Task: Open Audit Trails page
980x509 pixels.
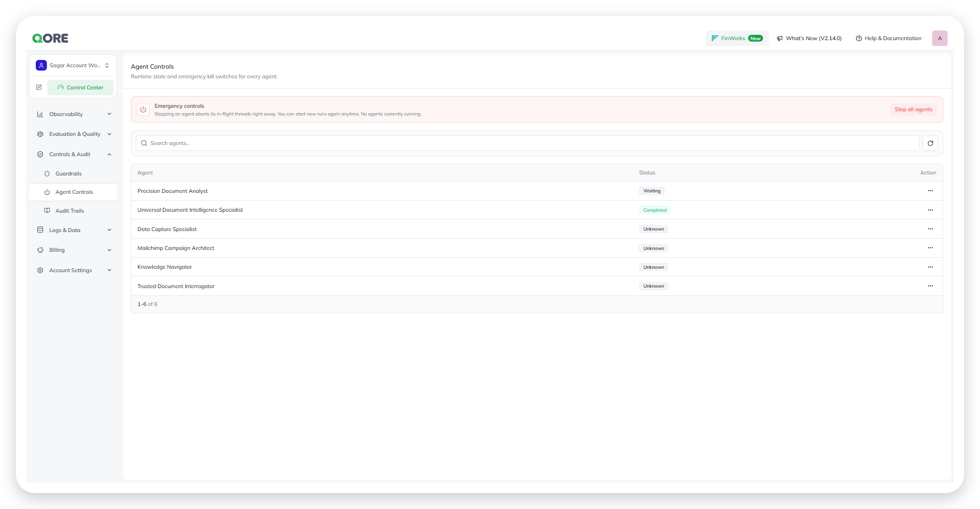Action: point(70,211)
